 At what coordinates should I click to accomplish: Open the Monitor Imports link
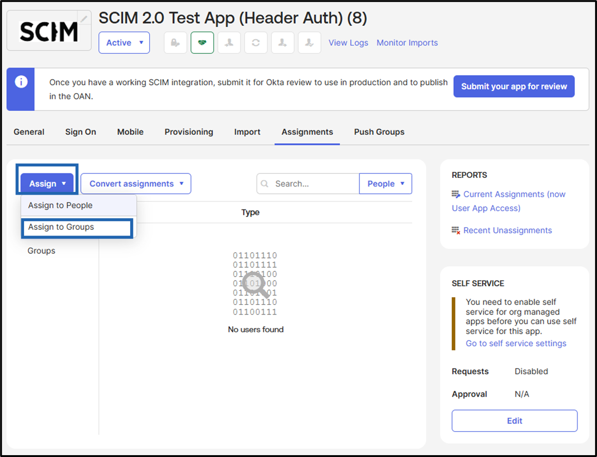[x=407, y=43]
